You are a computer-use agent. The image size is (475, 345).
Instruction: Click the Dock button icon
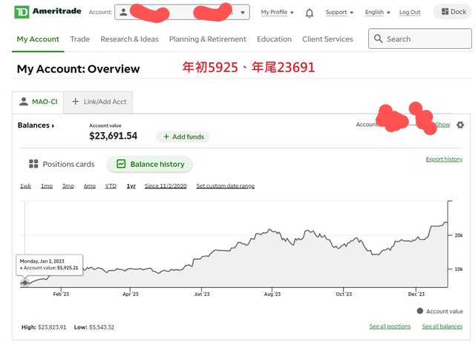[x=444, y=12]
